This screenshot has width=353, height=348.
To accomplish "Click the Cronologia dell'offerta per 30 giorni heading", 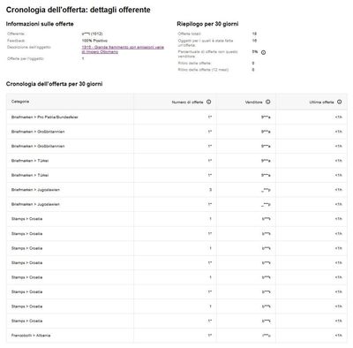I will coord(54,84).
